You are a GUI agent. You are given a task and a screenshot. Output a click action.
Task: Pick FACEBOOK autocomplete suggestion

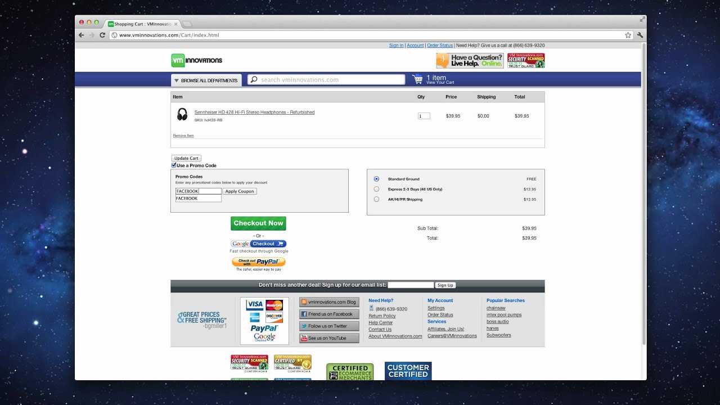[x=199, y=199]
